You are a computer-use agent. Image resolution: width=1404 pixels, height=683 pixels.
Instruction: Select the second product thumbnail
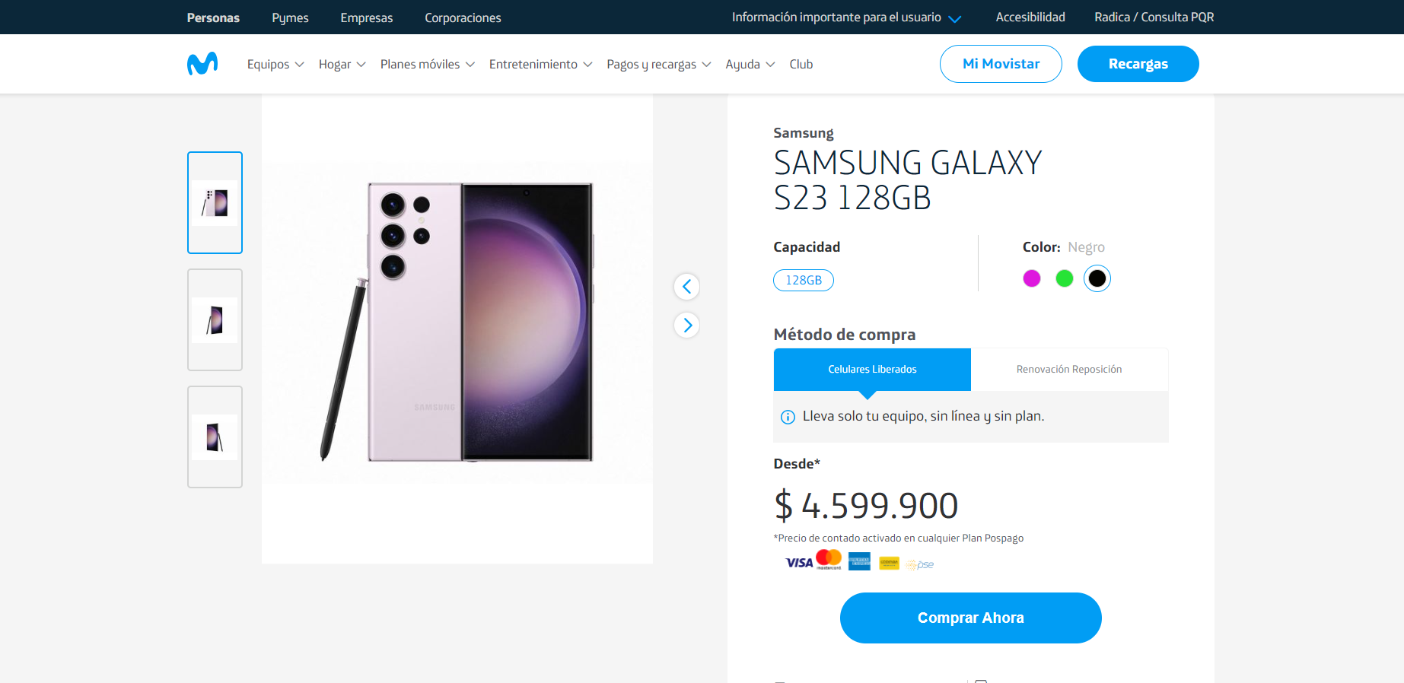(215, 320)
